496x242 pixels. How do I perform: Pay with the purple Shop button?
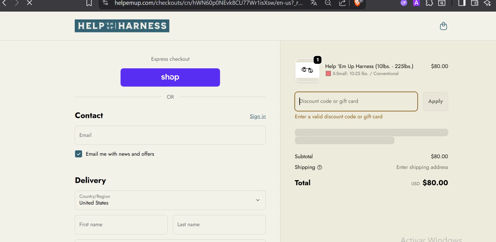click(x=170, y=77)
